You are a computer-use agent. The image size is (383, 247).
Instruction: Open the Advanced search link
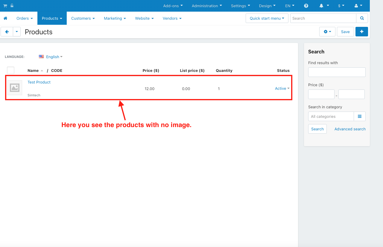point(350,129)
